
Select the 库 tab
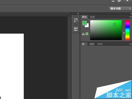[83, 44]
